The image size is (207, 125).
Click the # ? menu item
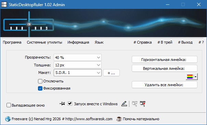pyautogui.click(x=201, y=42)
